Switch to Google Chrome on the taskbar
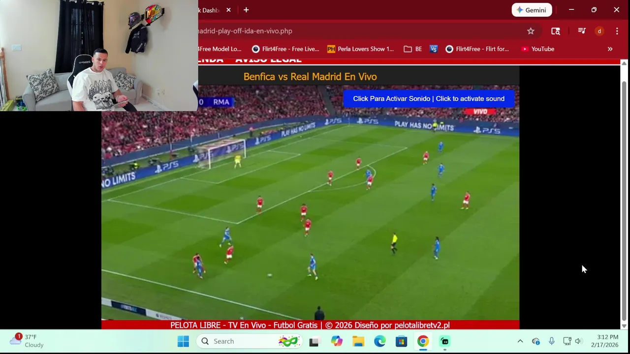Image resolution: width=630 pixels, height=354 pixels. [423, 341]
